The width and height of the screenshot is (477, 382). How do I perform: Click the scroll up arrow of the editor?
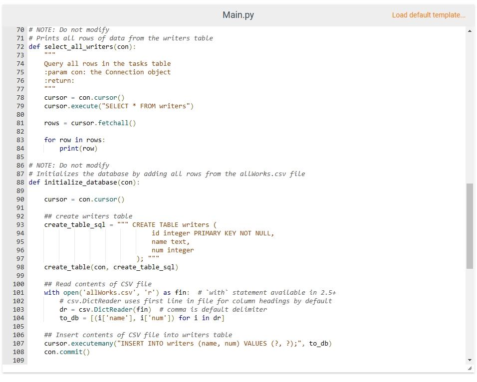pyautogui.click(x=470, y=31)
